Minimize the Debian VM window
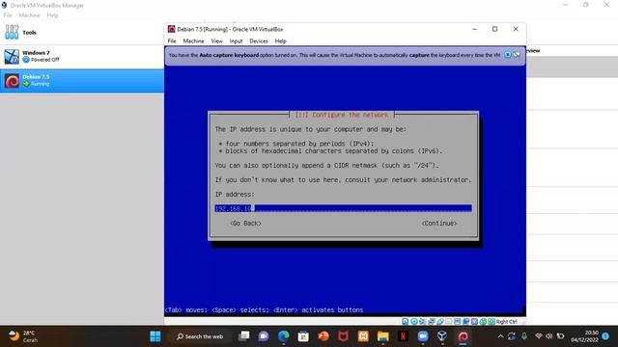This screenshot has height=347, width=618. coord(474,29)
